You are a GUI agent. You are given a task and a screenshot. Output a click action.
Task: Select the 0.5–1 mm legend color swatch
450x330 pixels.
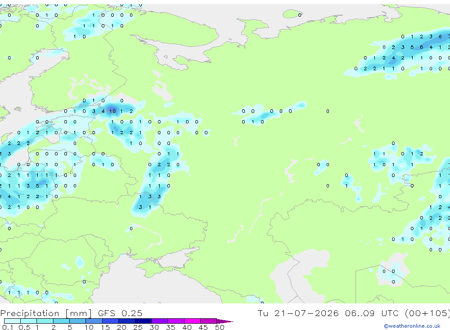tap(28, 321)
